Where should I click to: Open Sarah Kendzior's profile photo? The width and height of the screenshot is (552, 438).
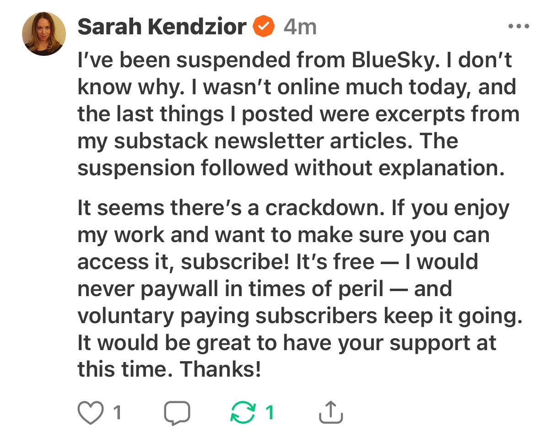[44, 34]
